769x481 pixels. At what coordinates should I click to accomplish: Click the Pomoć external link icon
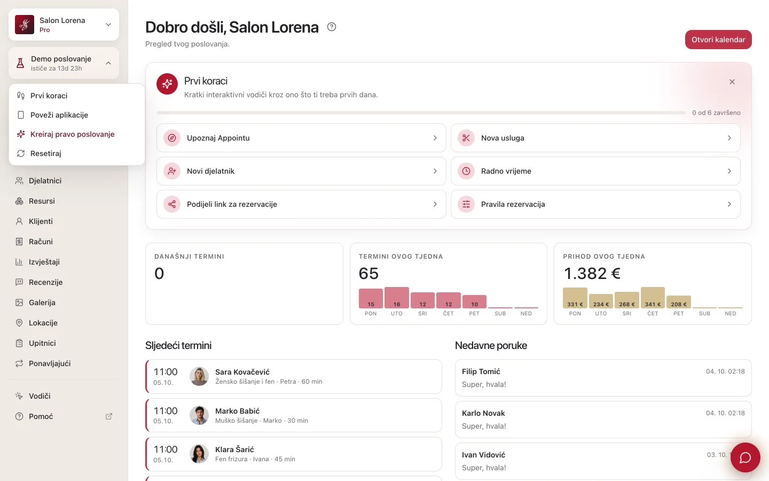109,416
